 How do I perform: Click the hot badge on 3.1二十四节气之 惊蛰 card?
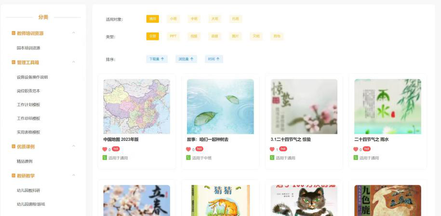click(283, 149)
